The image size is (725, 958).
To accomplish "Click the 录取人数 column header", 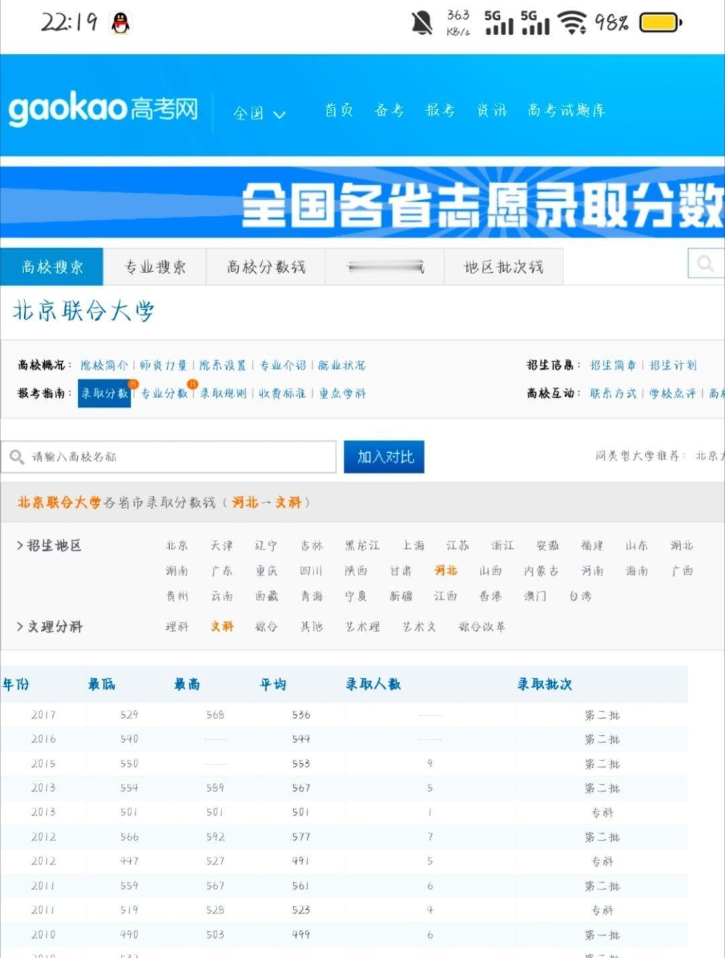I will (373, 685).
